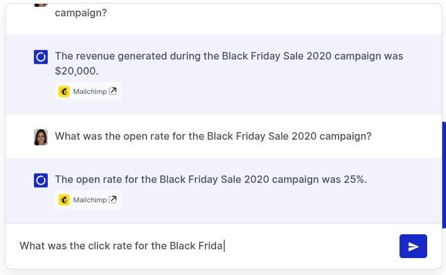Click partially visible user avatar at top
Image resolution: width=446 pixels, height=275 pixels.
tap(41, 4)
